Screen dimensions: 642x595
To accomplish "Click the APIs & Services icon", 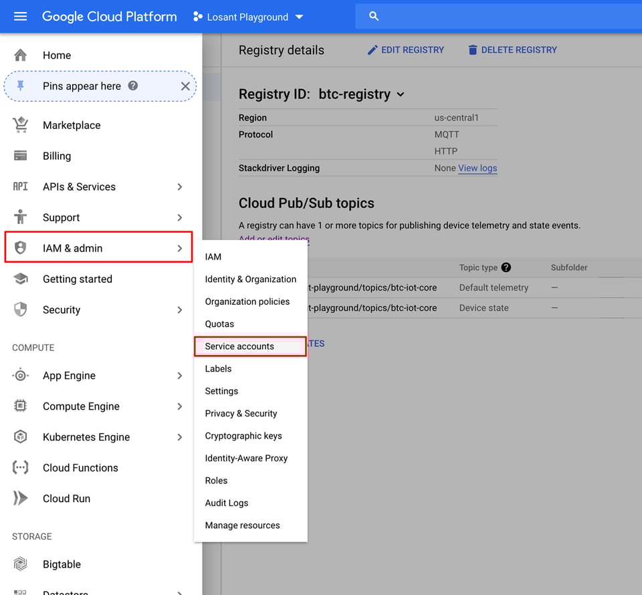I will pos(21,187).
